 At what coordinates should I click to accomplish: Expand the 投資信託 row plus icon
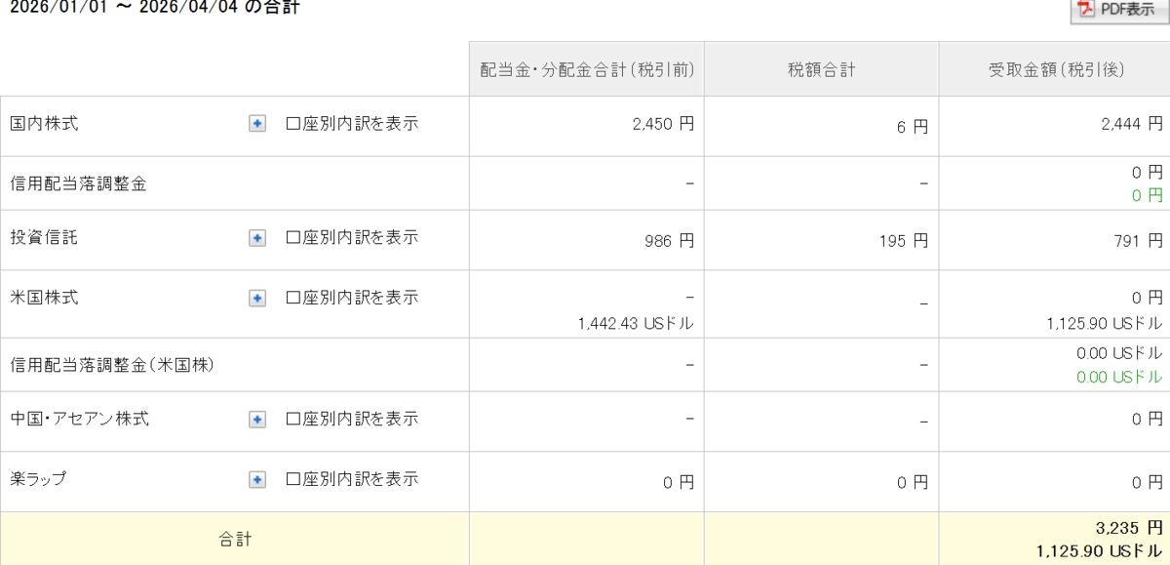tap(257, 237)
